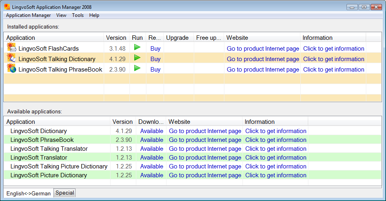Select LingvoSoft Talking PhraseBook row name

[60, 70]
